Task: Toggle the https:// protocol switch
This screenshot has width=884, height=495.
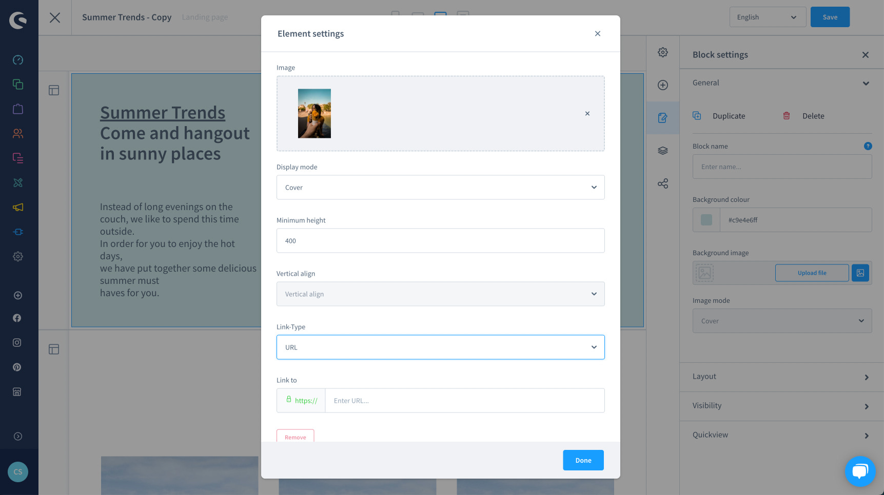Action: tap(301, 401)
